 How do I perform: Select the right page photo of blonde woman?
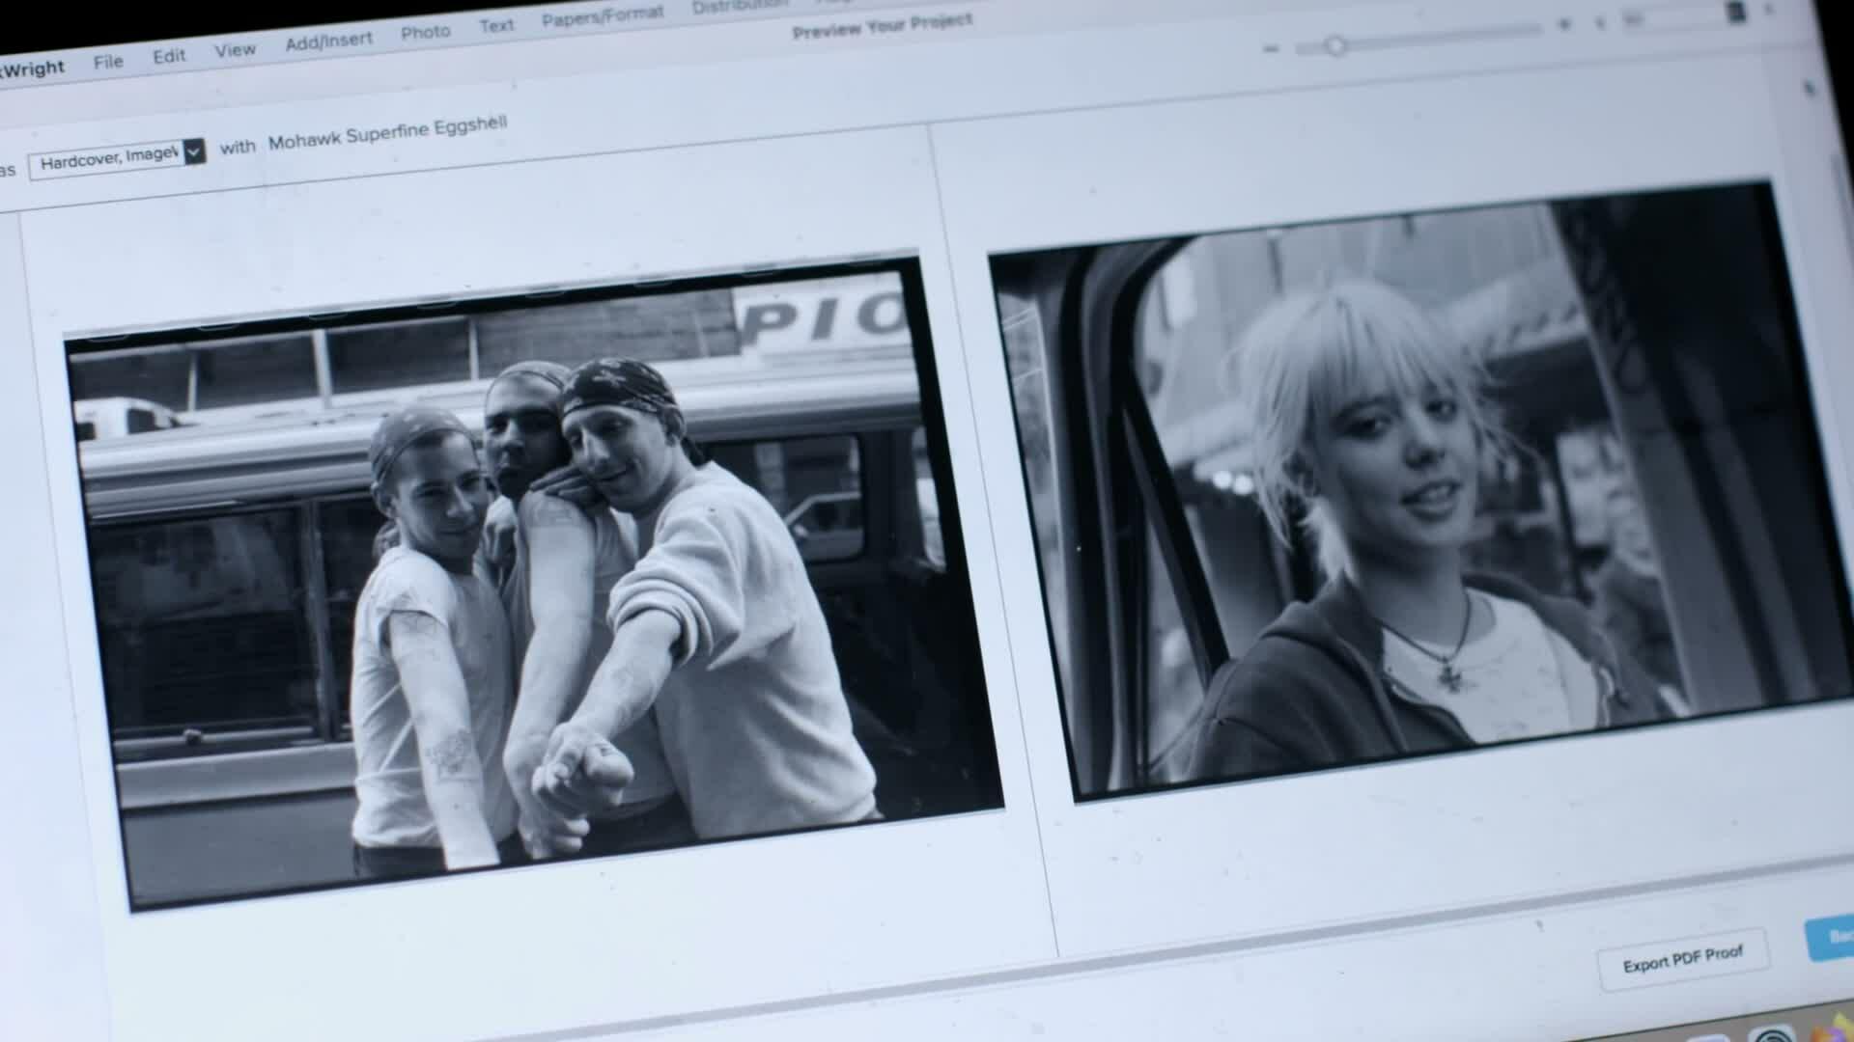[1419, 490]
